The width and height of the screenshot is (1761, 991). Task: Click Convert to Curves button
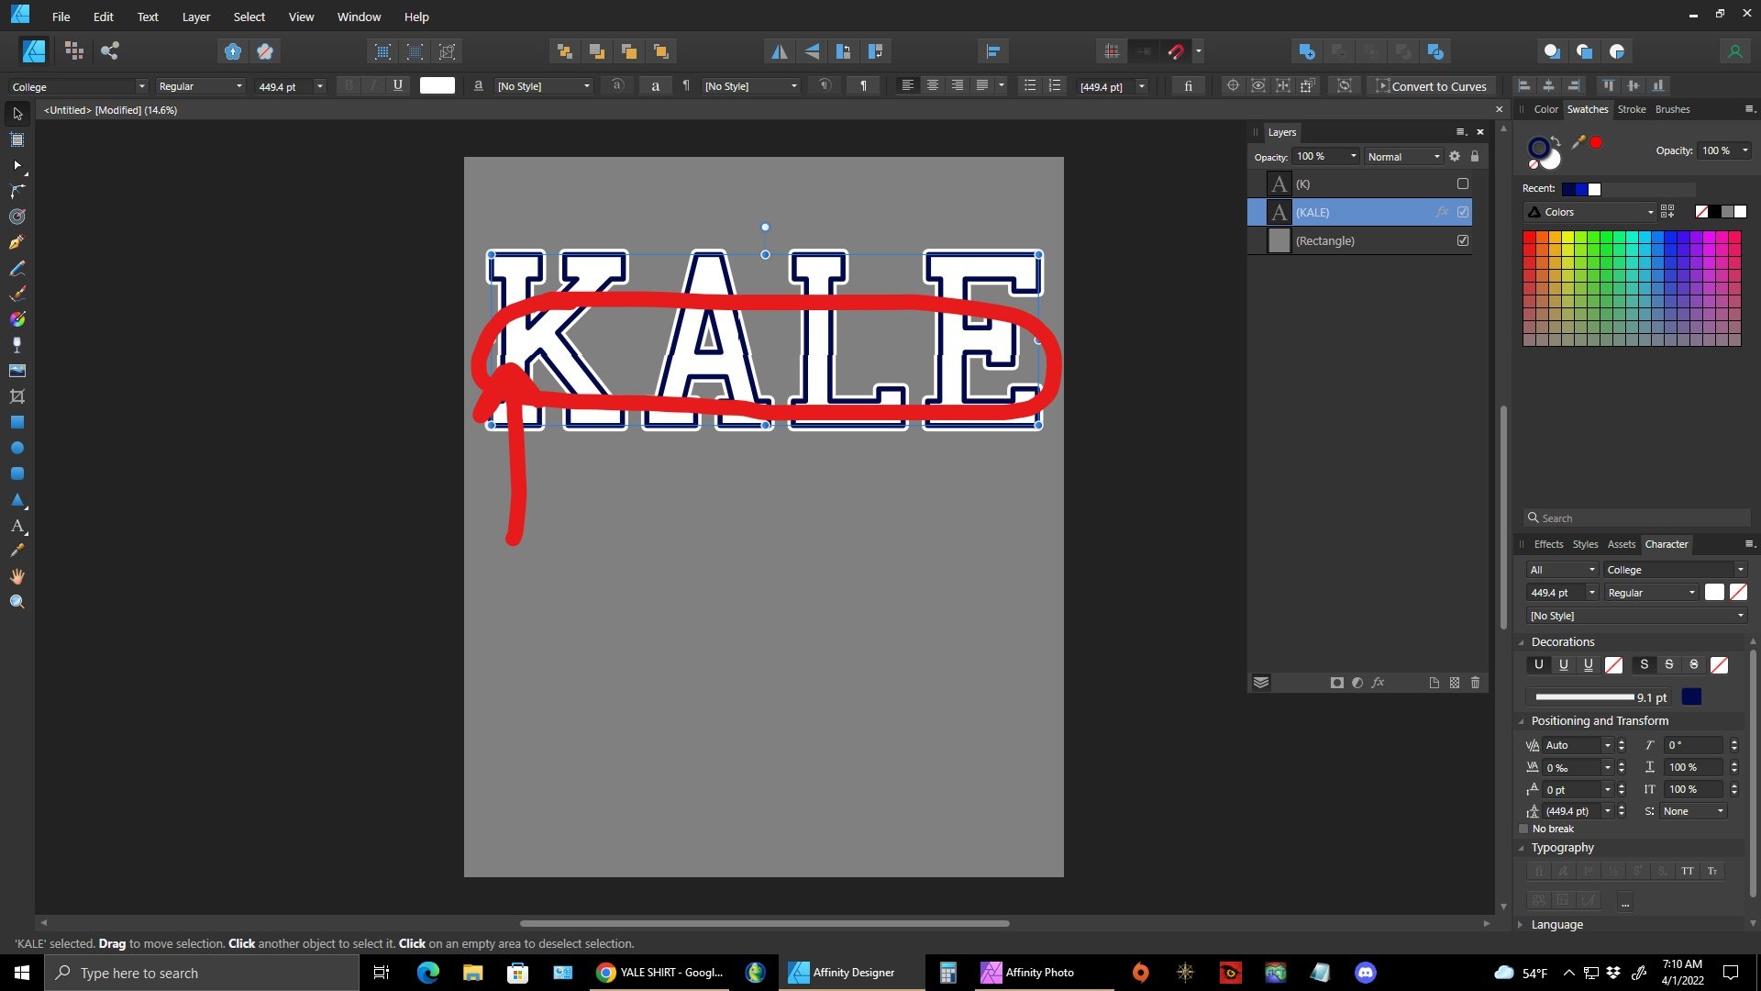(1431, 86)
